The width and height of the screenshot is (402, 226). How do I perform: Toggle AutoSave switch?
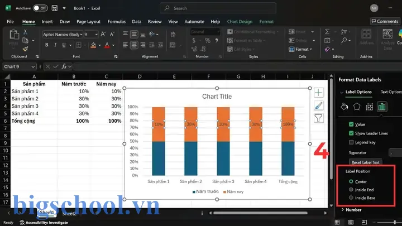(x=40, y=8)
